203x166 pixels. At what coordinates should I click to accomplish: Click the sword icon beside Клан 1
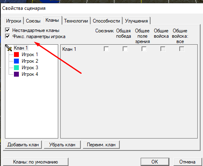point(9,48)
